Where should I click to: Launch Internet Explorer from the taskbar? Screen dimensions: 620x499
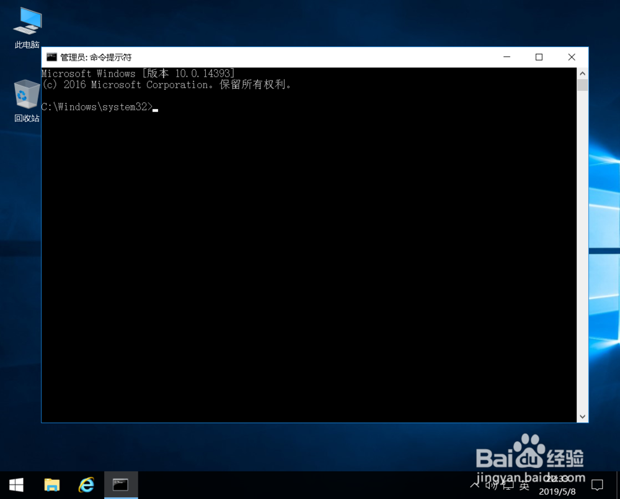(86, 485)
